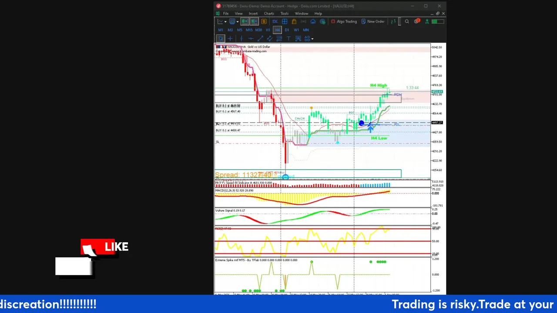This screenshot has width=557, height=313.
Task: Switch to M15 timeframe
Action: click(249, 30)
